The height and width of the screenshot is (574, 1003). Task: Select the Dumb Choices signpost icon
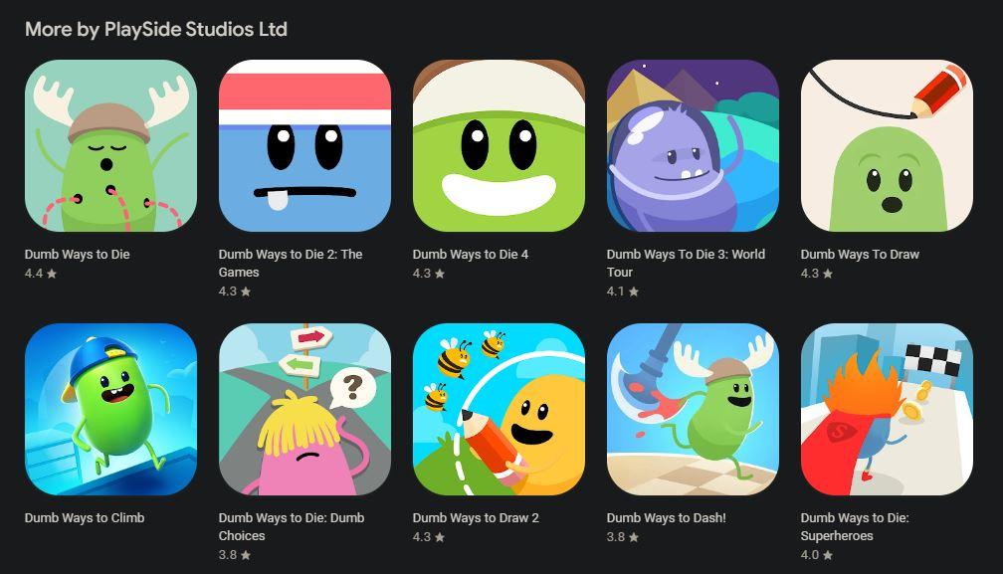[304, 409]
